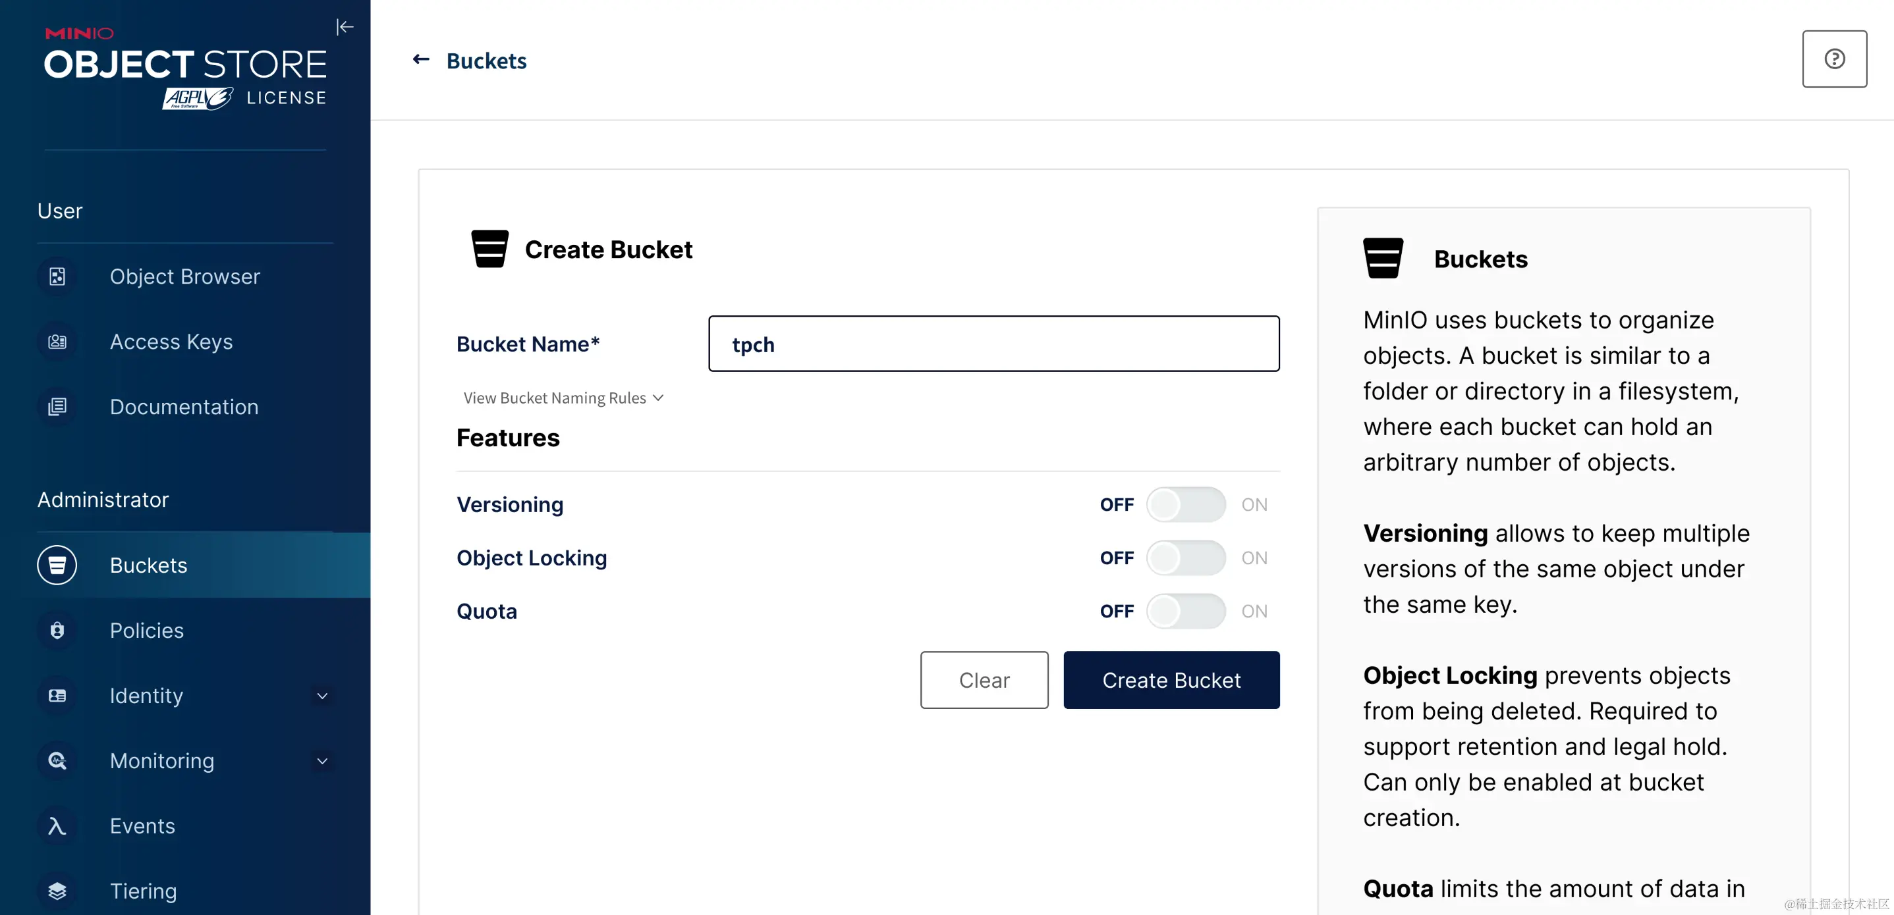Screen dimensions: 1894x915
Task: Enable the Versioning toggle
Action: click(1185, 504)
